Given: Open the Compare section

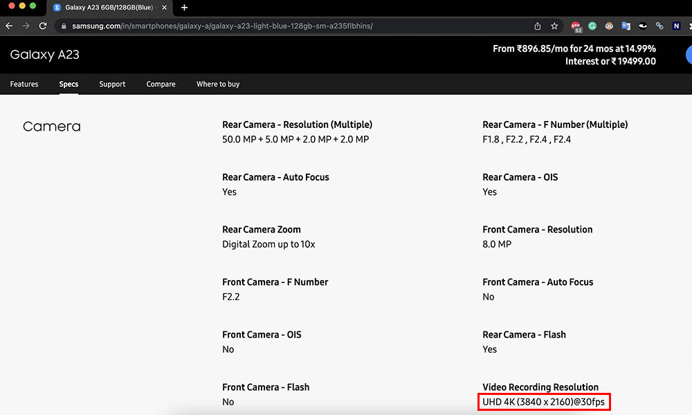Looking at the screenshot, I should click(x=161, y=84).
